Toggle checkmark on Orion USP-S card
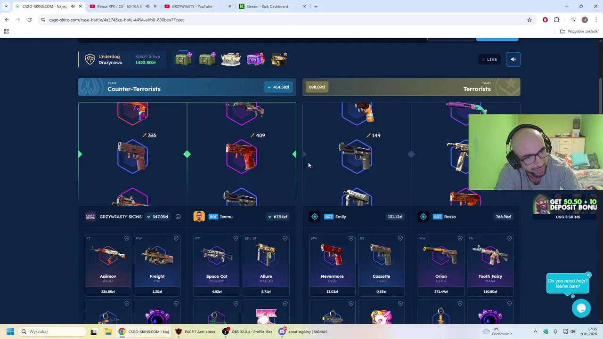Viewport: 603px width, 339px height. (x=460, y=238)
